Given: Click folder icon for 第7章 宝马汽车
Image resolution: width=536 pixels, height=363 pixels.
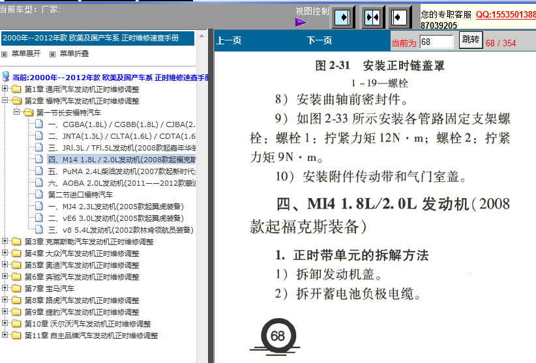Looking at the screenshot, I should (17, 289).
